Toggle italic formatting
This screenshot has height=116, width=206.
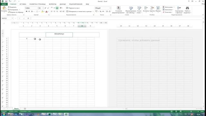(29, 12)
